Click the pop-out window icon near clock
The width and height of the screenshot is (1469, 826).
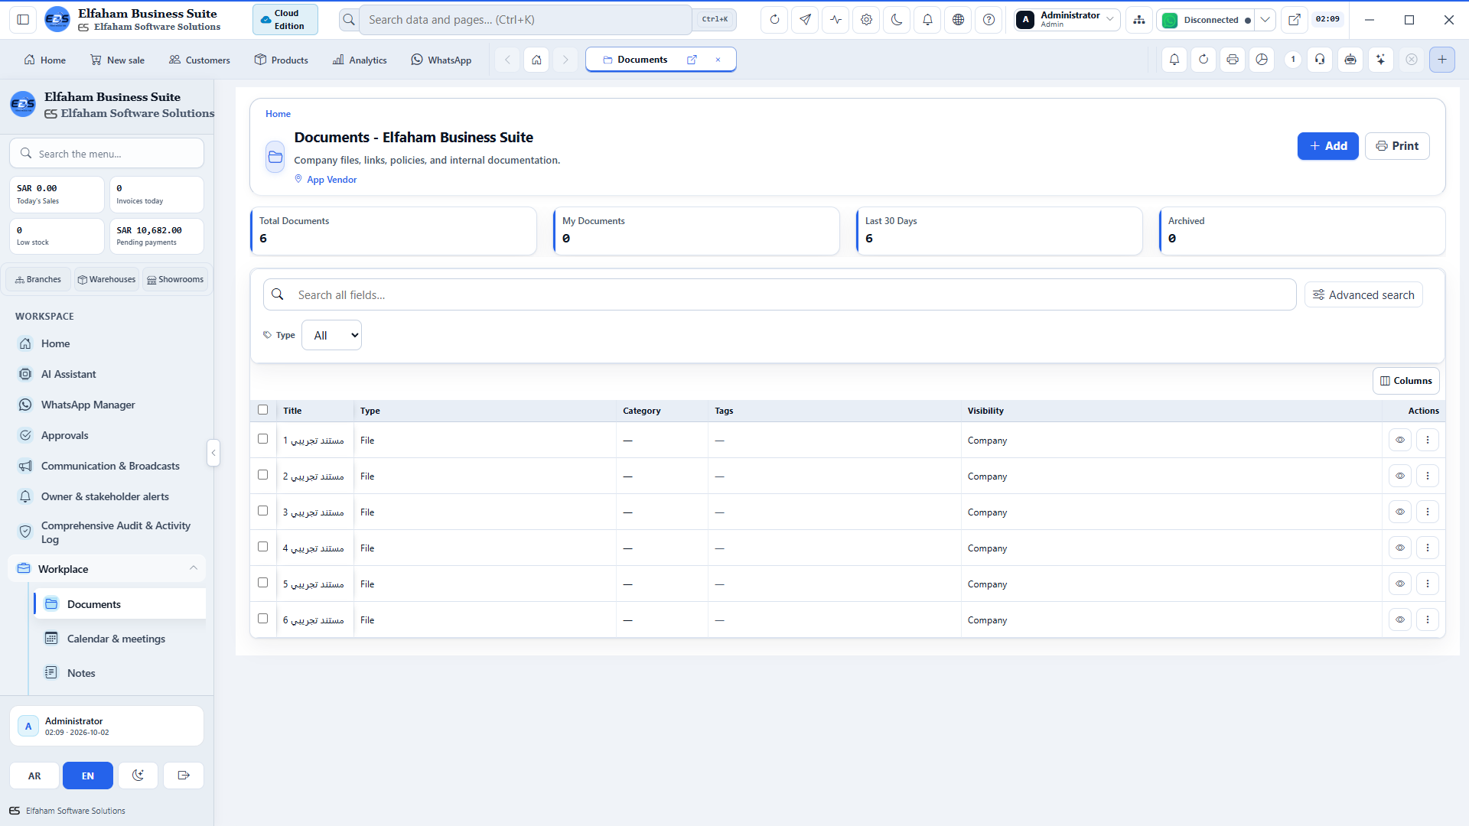(x=1294, y=20)
